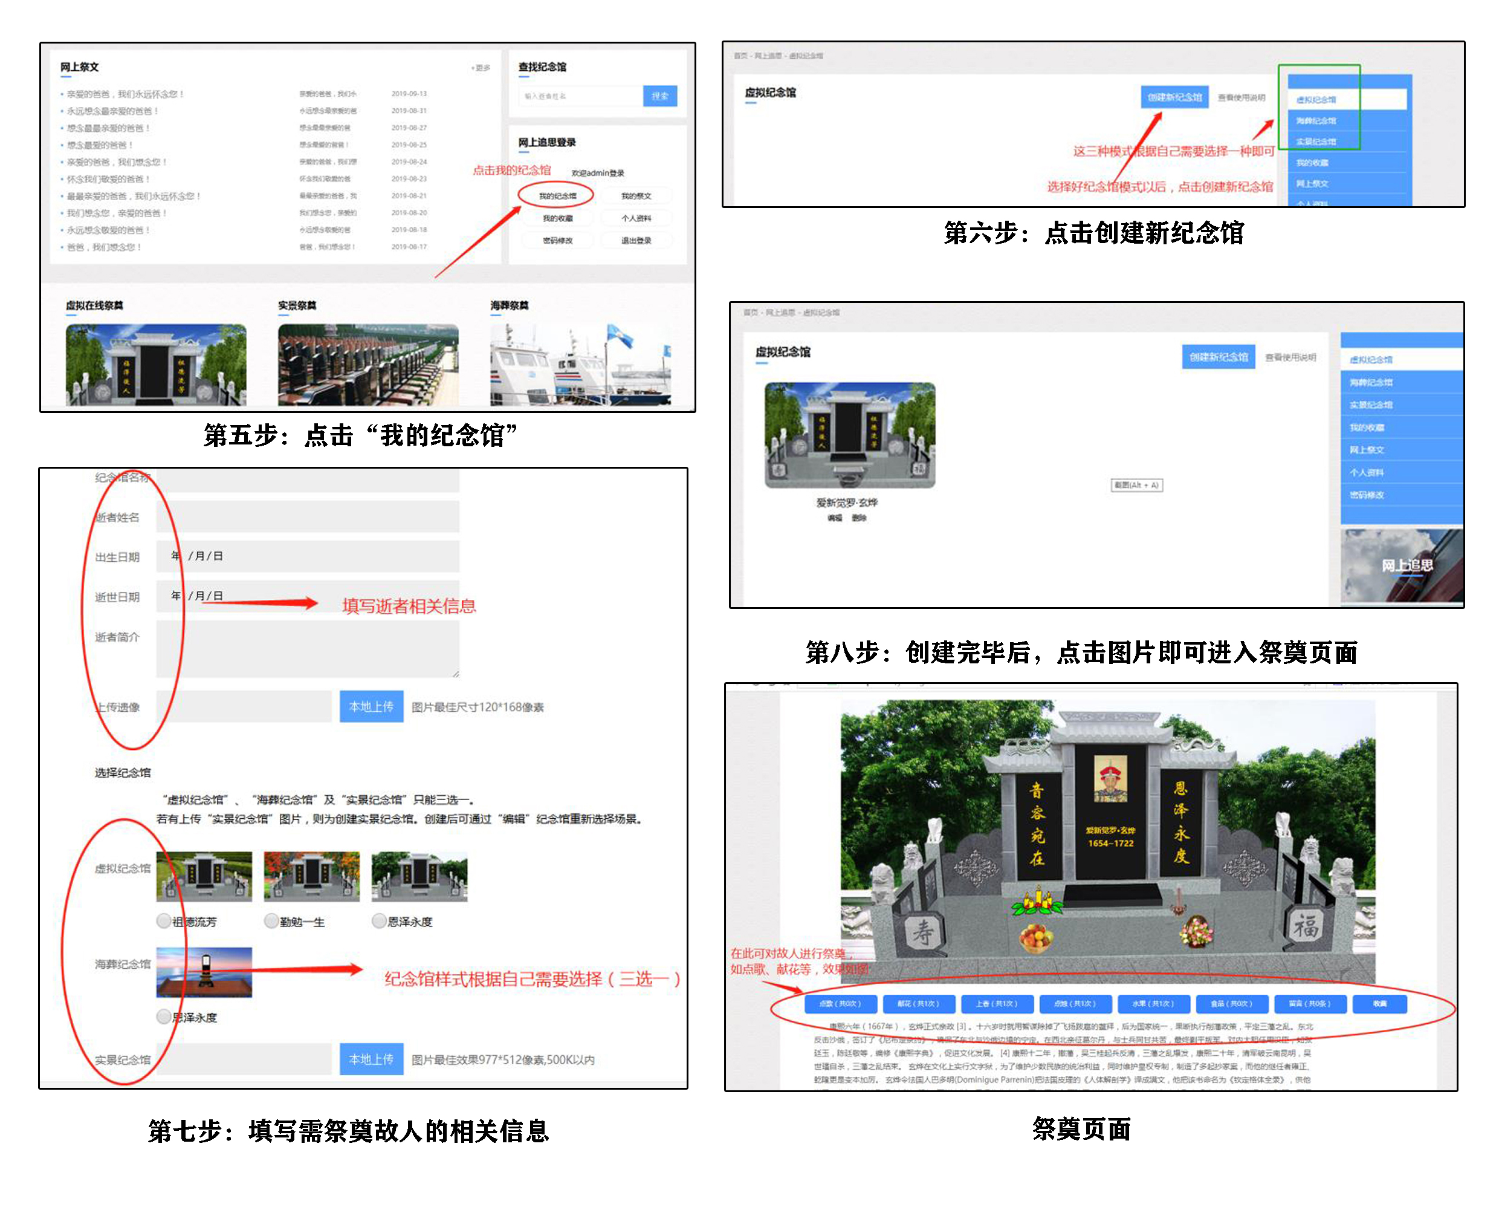The image size is (1499, 1207).
Task: Select the 祖德流芳 radio option
Action: click(164, 921)
